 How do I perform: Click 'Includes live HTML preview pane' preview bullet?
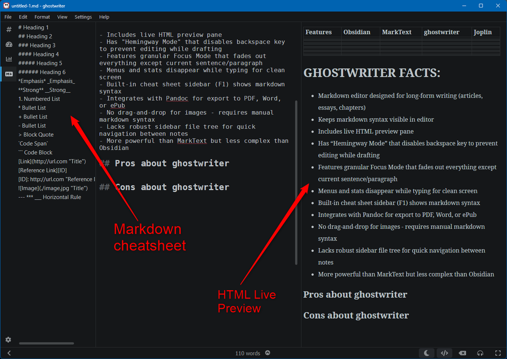click(x=366, y=131)
